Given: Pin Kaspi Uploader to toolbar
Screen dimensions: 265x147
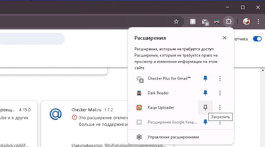Looking at the screenshot, I should pyautogui.click(x=205, y=108).
